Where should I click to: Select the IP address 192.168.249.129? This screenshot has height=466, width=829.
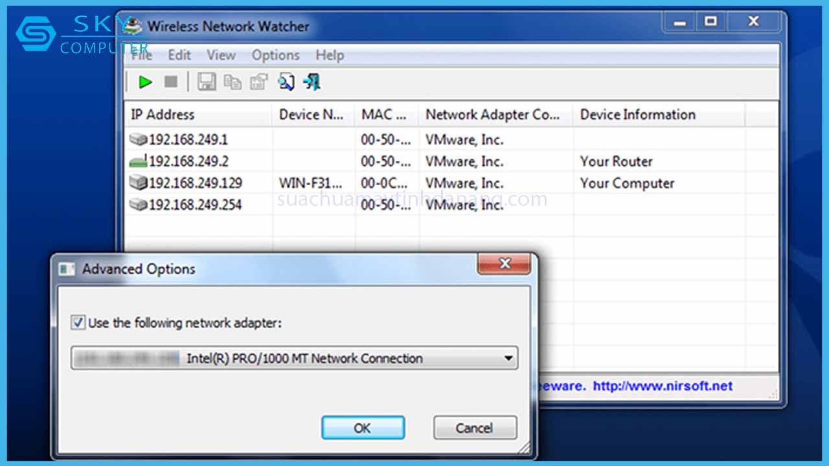196,183
